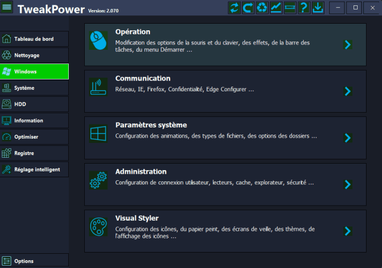Click the single curved arrow toolbar icon
The width and height of the screenshot is (382, 268).
point(248,8)
